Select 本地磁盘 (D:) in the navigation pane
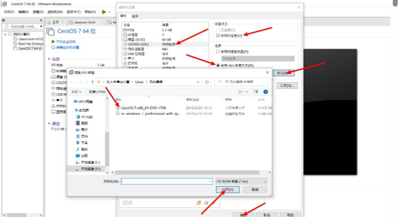The width and height of the screenshot is (398, 217). tap(91, 169)
